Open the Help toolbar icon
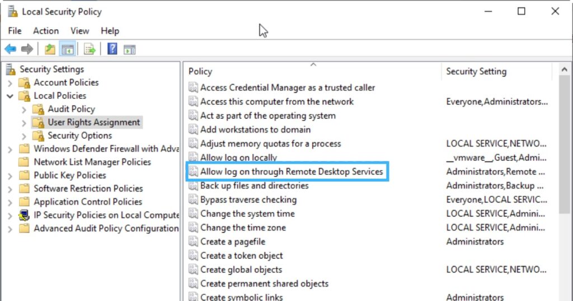The image size is (573, 301). coord(112,49)
